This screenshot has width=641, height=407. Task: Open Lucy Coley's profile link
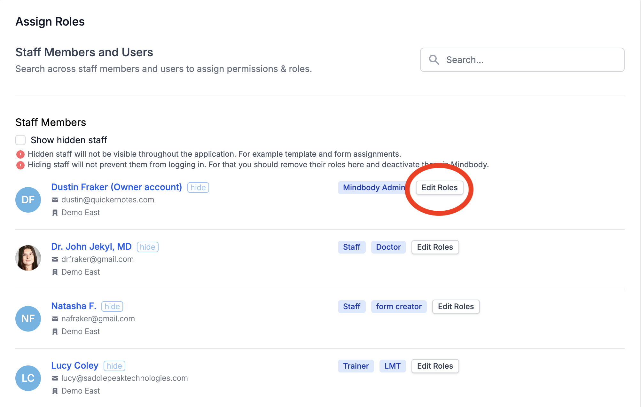pyautogui.click(x=75, y=365)
